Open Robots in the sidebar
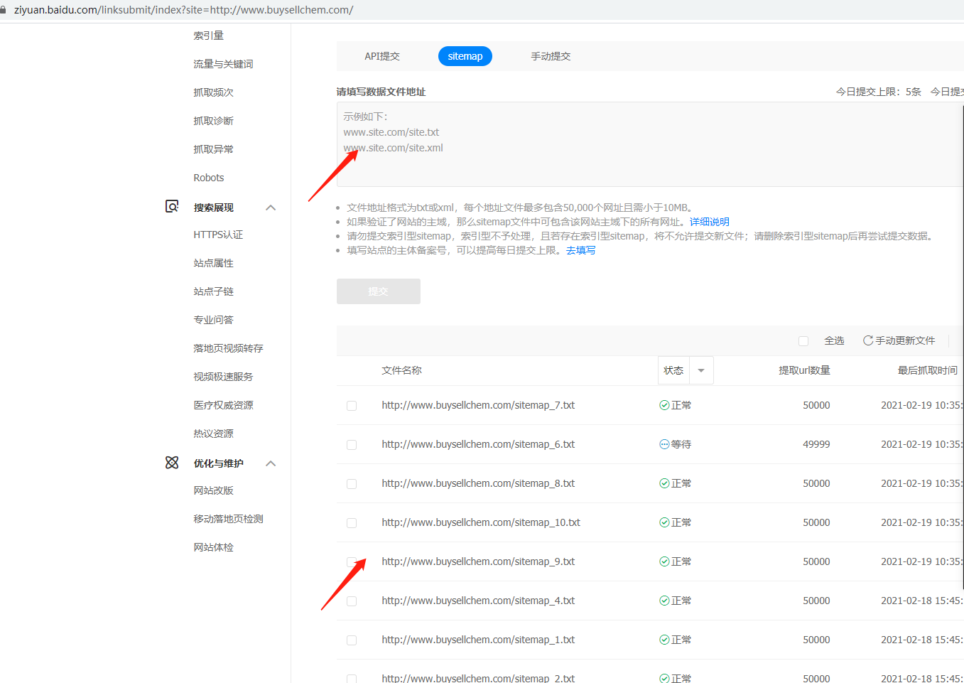Image resolution: width=964 pixels, height=683 pixels. (209, 178)
